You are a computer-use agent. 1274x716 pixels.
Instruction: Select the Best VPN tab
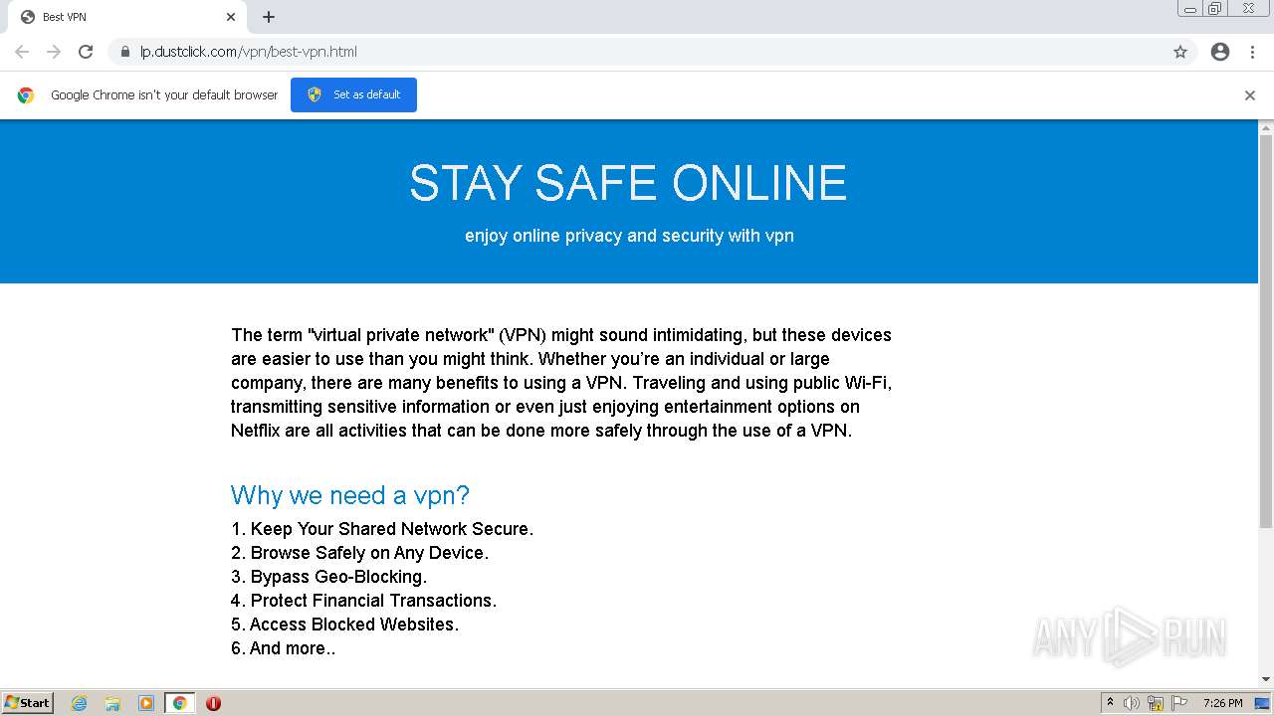pyautogui.click(x=126, y=17)
